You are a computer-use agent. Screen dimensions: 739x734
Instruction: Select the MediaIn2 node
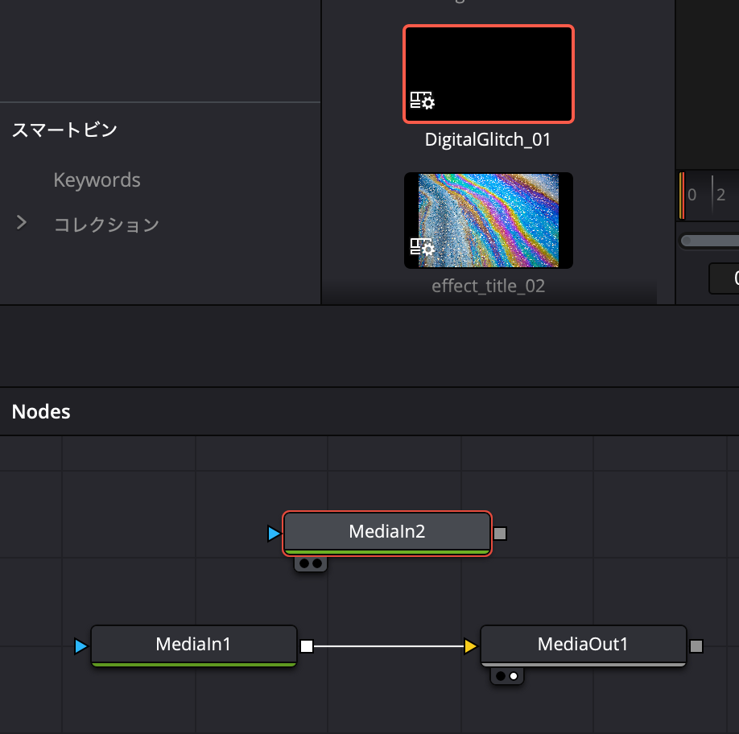[x=386, y=531]
